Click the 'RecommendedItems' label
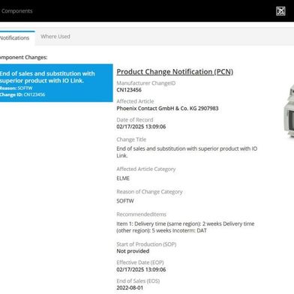The width and height of the screenshot is (294, 294). pyautogui.click(x=142, y=214)
